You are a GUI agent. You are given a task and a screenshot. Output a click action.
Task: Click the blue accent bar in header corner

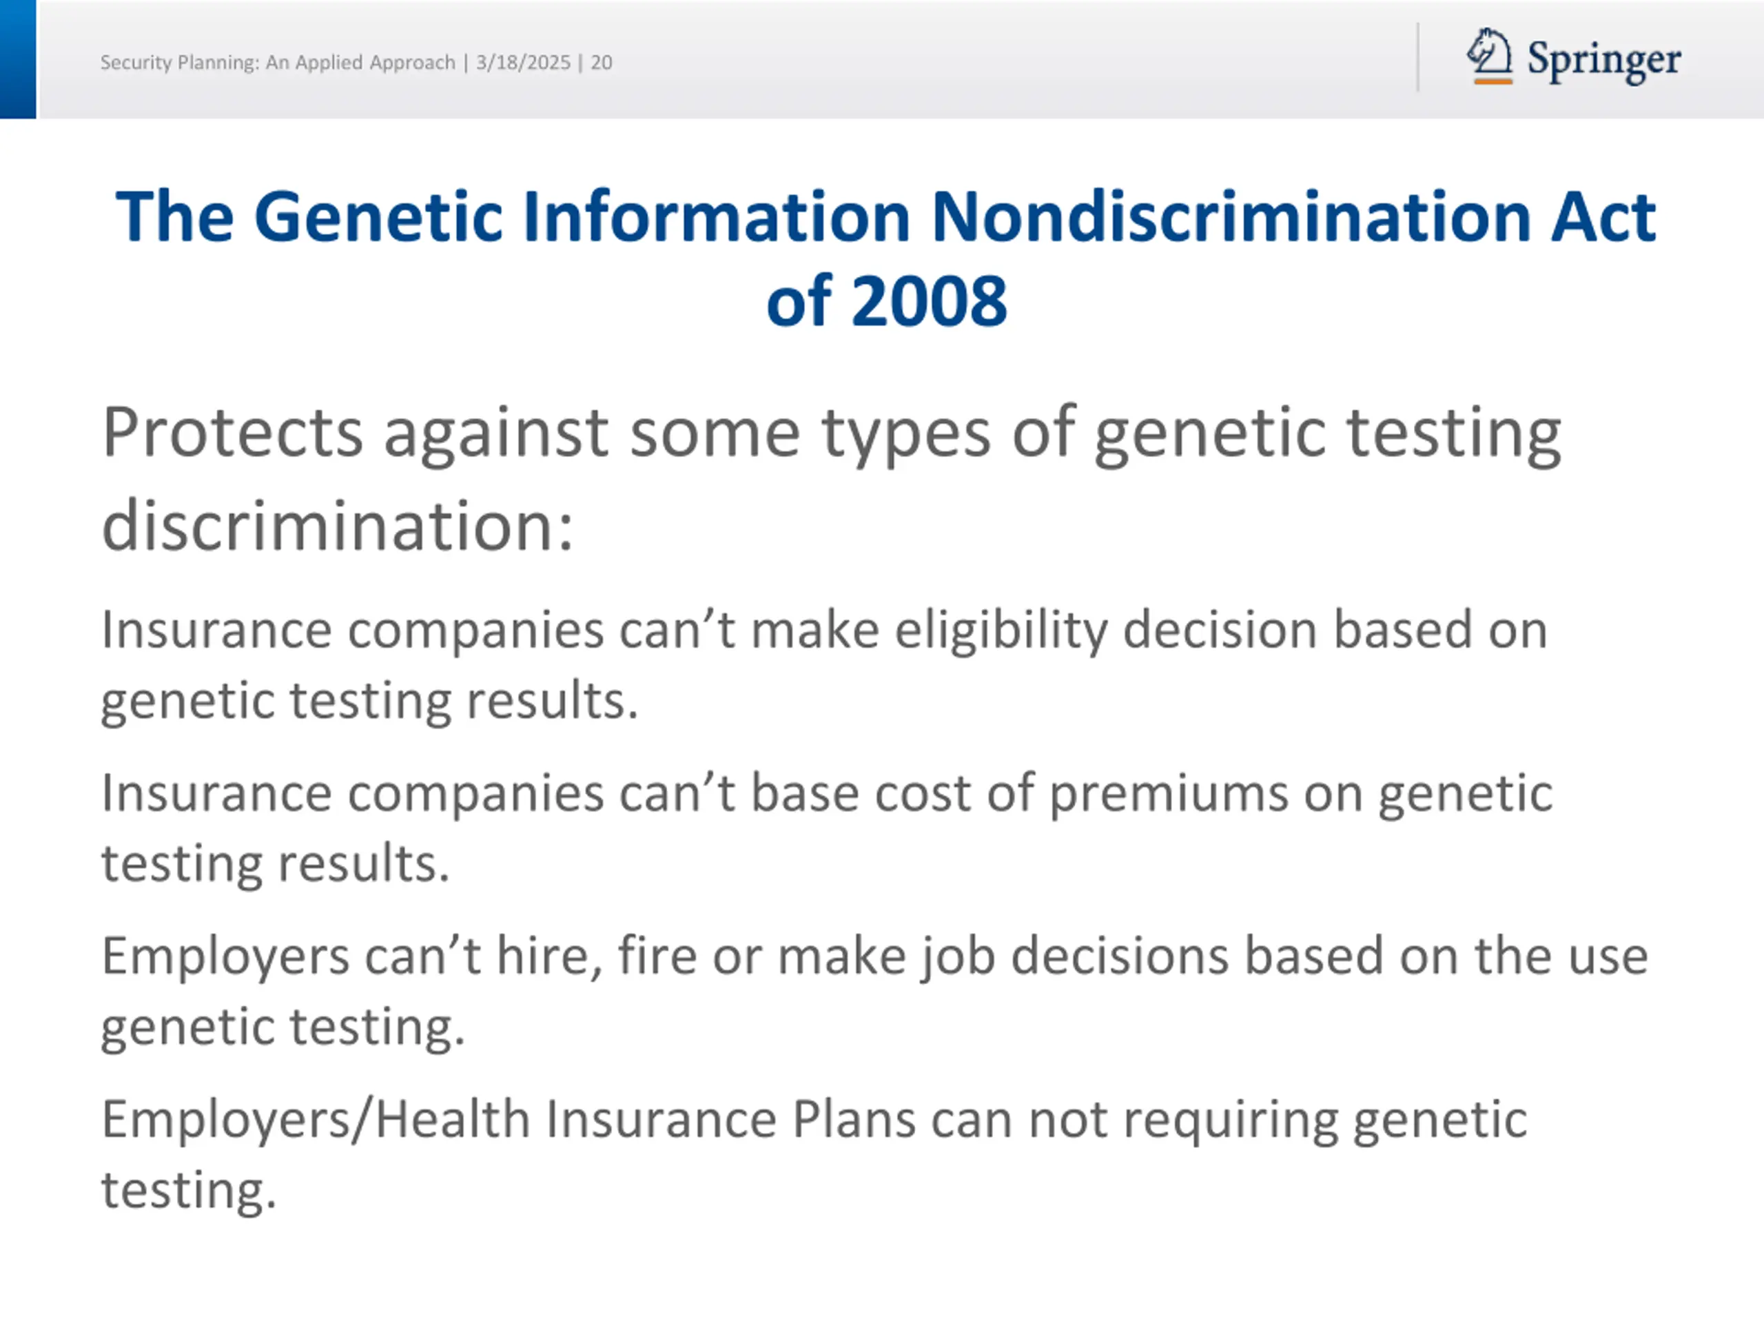tap(17, 59)
